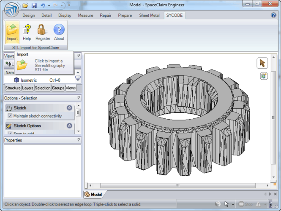Click the options panel scrollbar thumb

point(78,112)
